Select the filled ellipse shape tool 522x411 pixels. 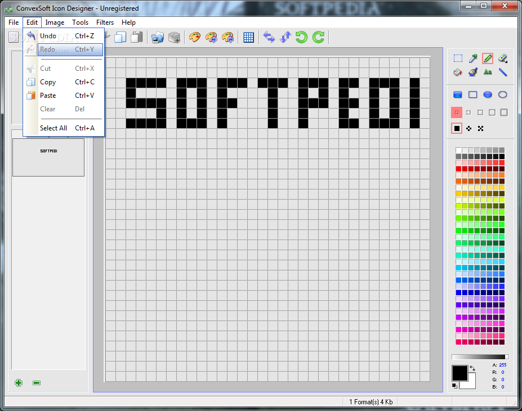(x=488, y=95)
